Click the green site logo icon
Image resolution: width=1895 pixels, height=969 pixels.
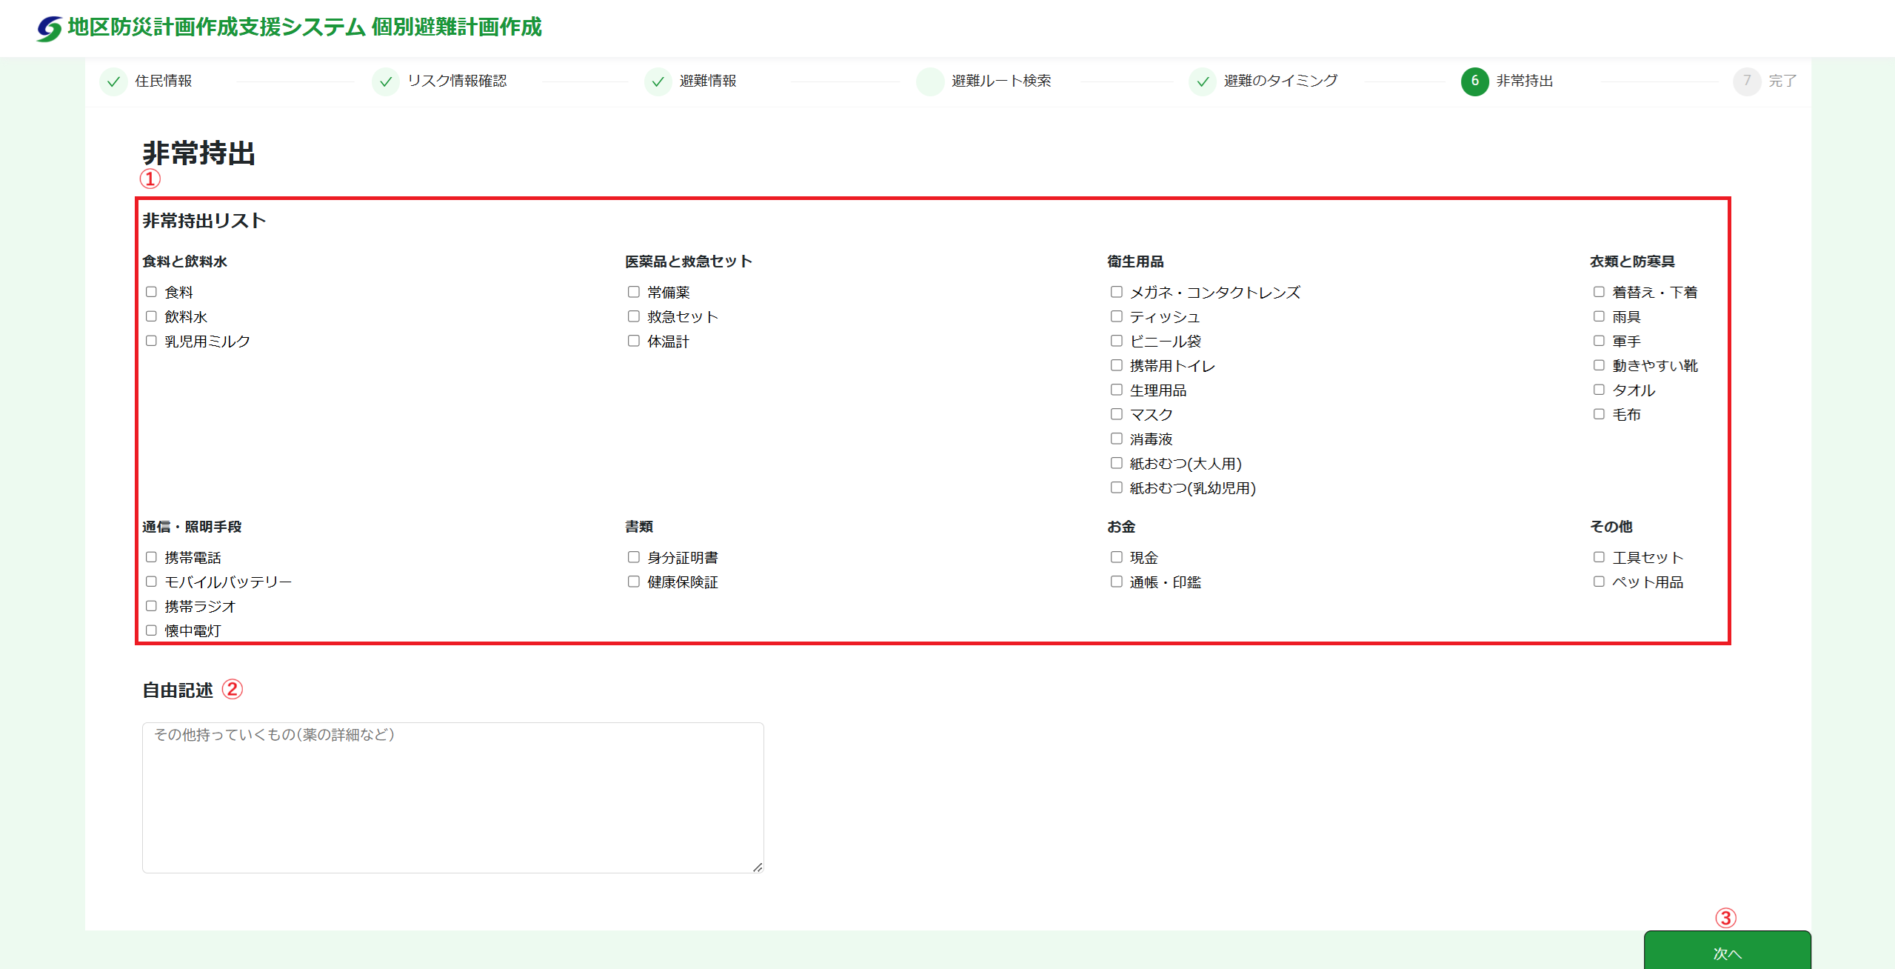point(49,28)
